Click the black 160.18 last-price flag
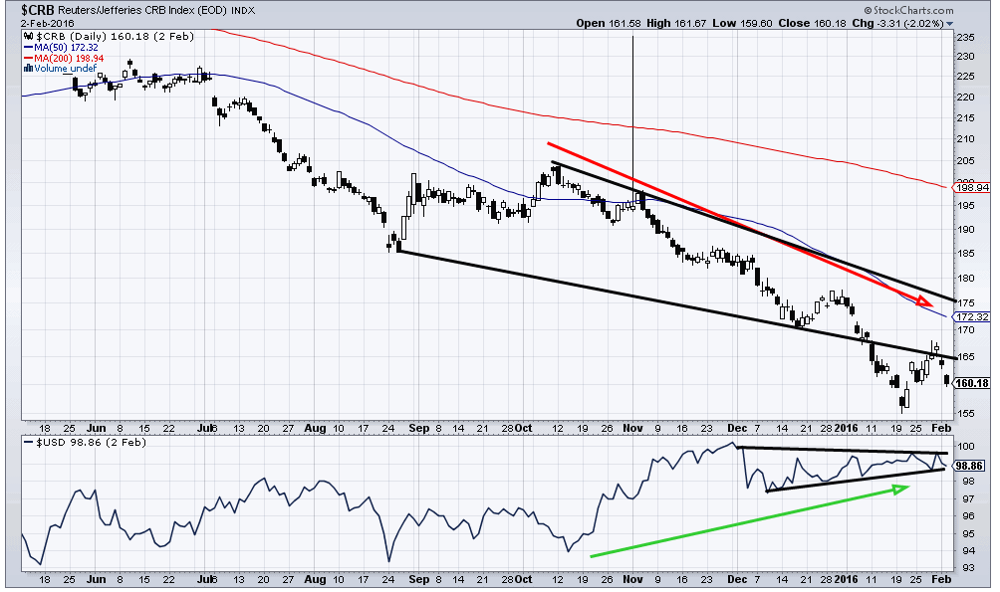The image size is (1000, 592). [x=971, y=383]
